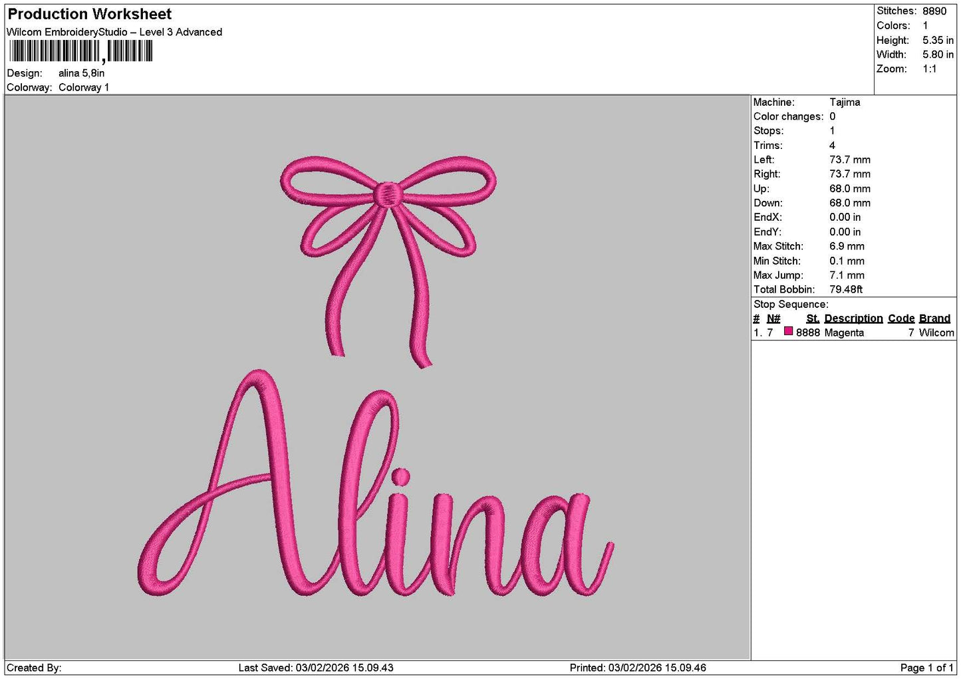Click the Color changes value 0
The image size is (961, 679).
(832, 116)
